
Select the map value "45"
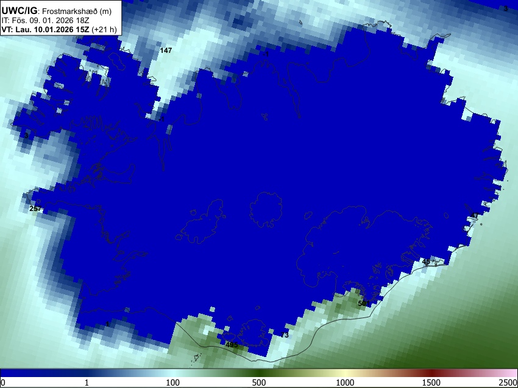coord(426,262)
